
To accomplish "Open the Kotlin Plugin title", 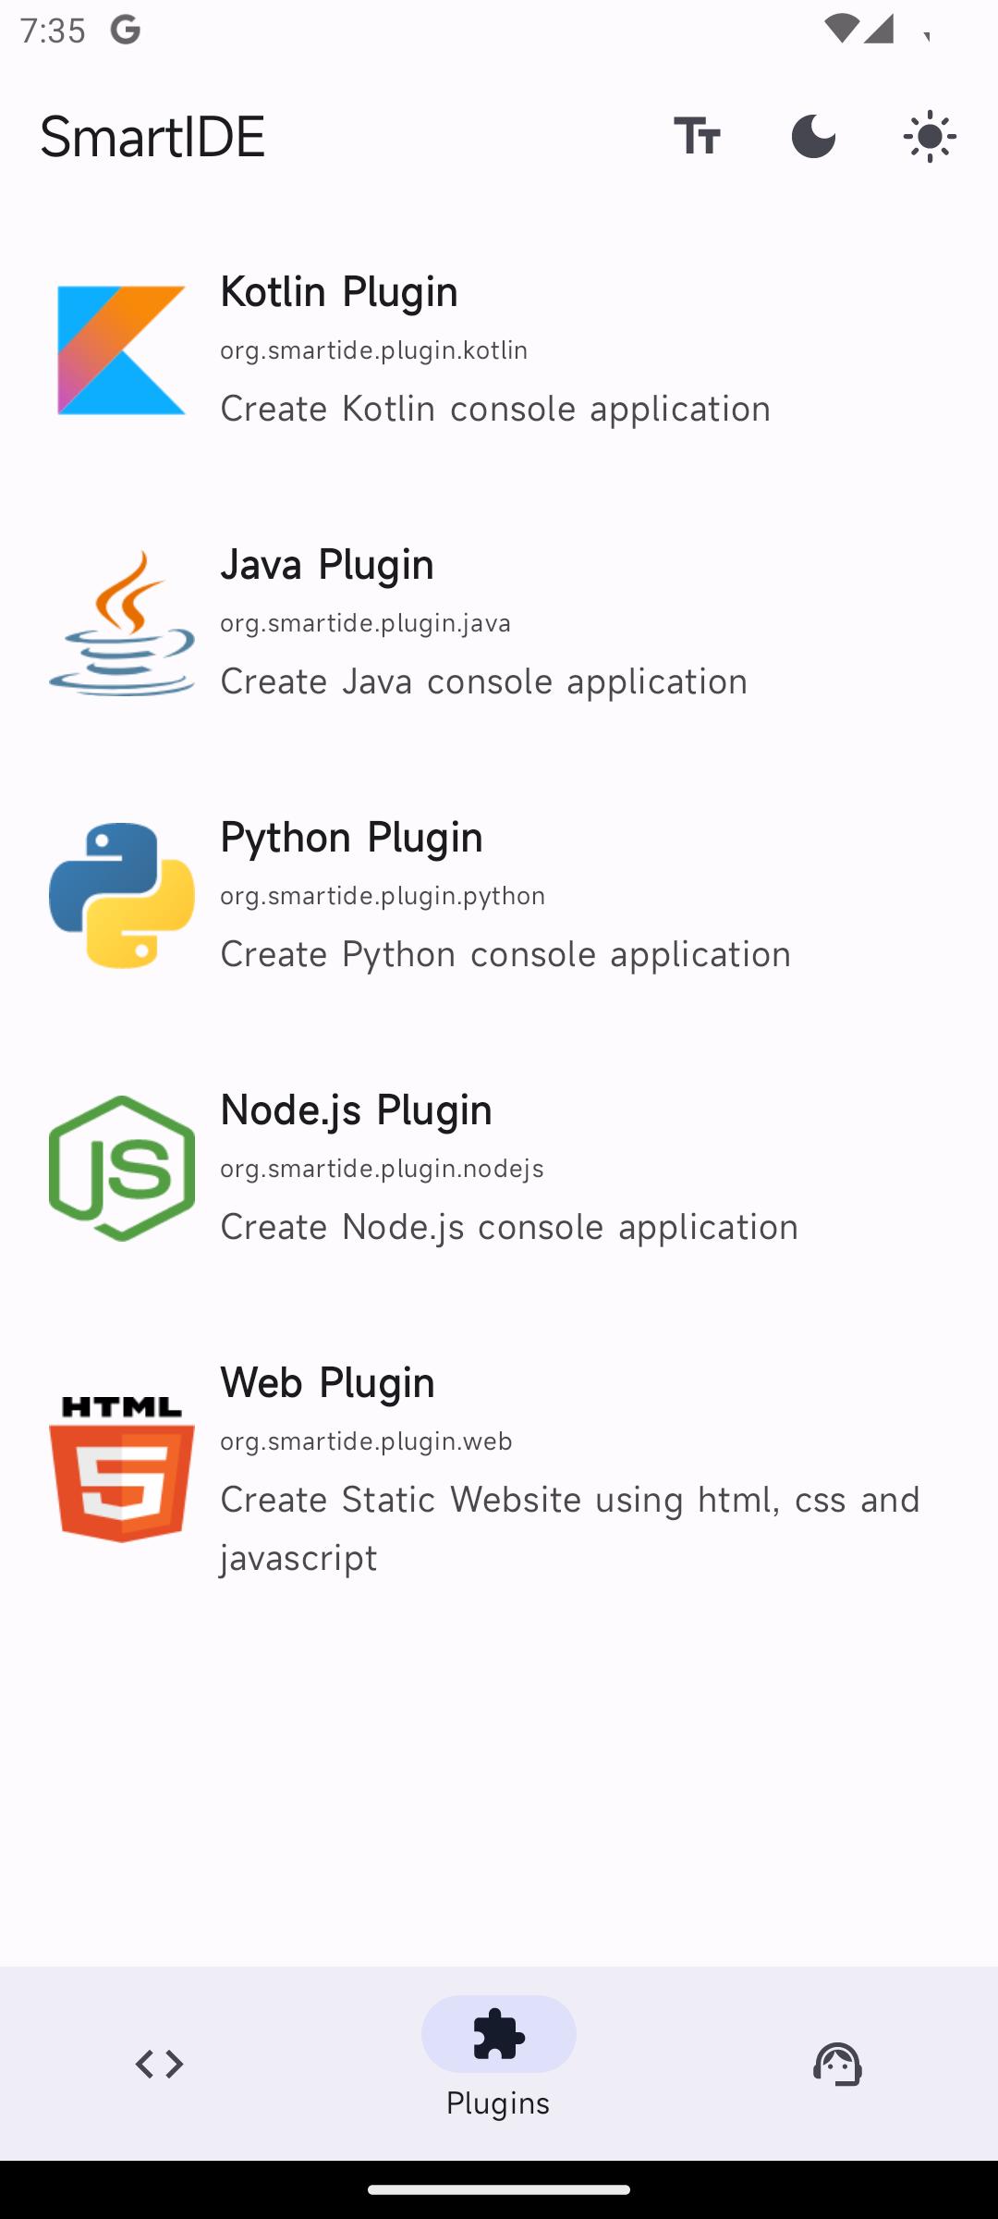I will click(x=339, y=291).
